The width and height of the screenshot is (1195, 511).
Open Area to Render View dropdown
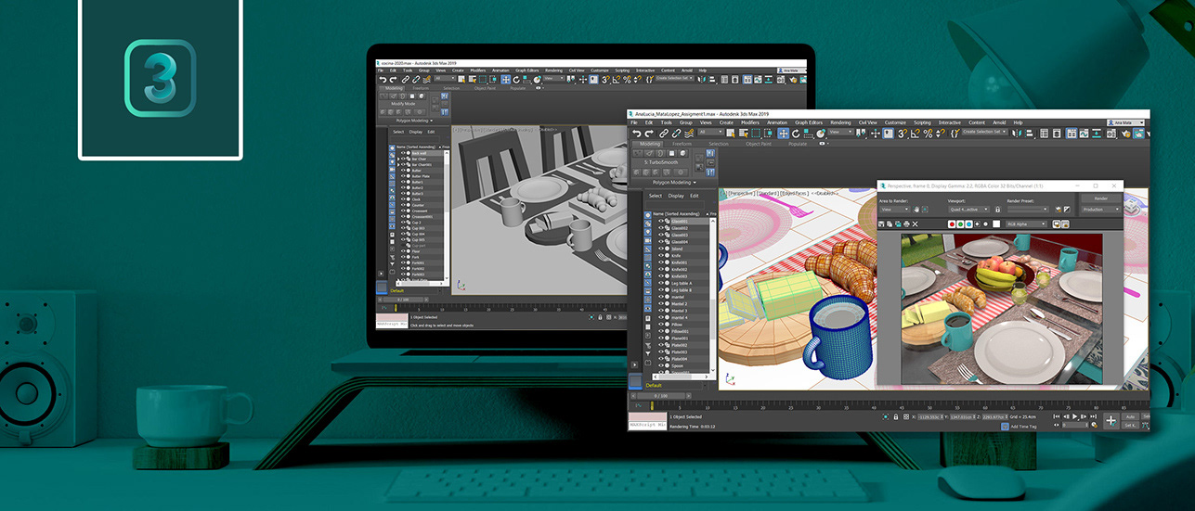coord(895,210)
